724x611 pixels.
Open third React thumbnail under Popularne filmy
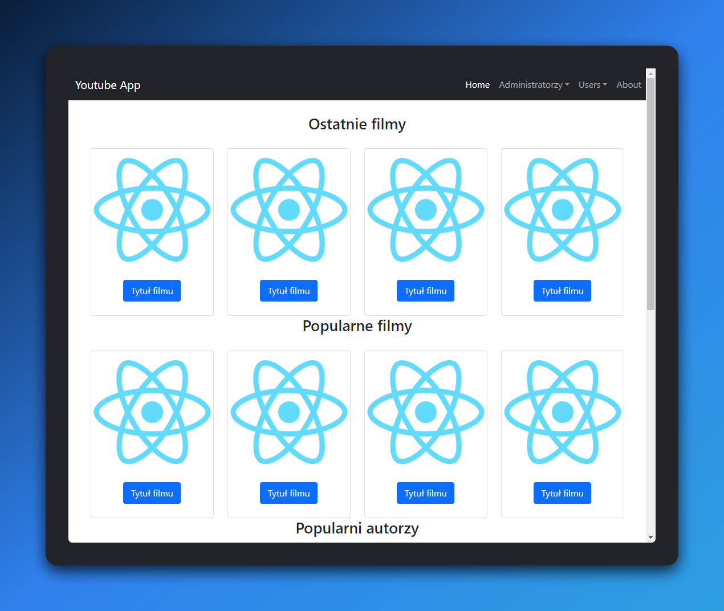click(x=426, y=412)
